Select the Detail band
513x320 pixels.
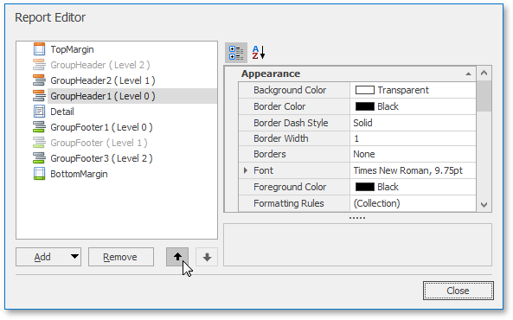62,112
